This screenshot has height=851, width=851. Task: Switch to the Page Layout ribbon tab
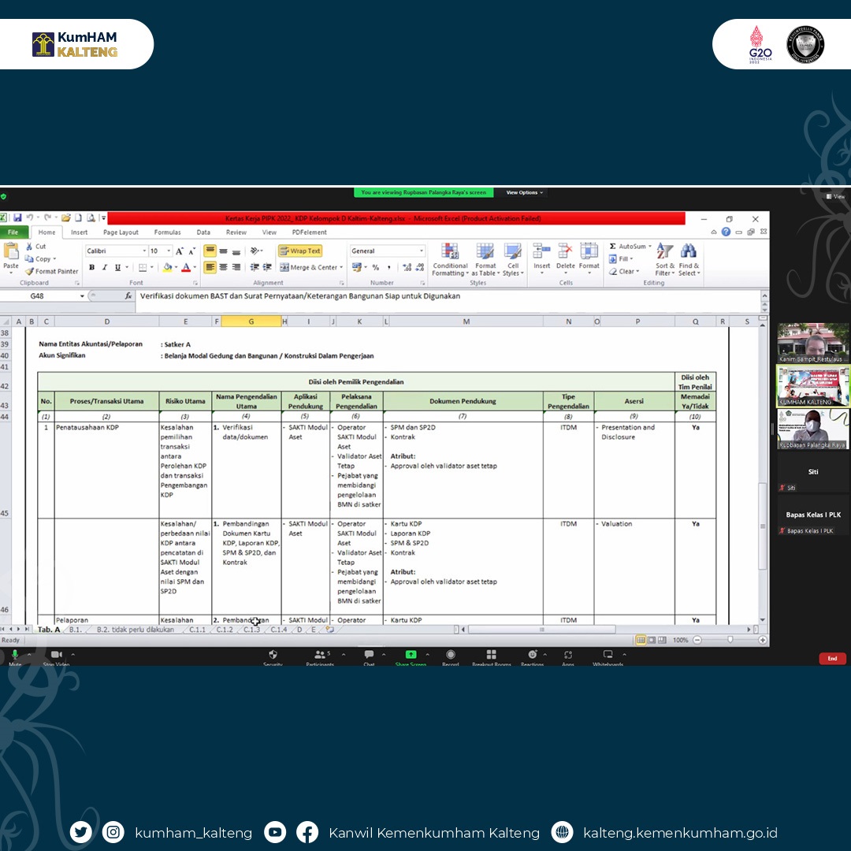121,232
